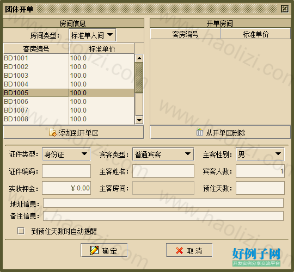
Task: Click 标准单价 header in room info table
Action: pos(102,49)
